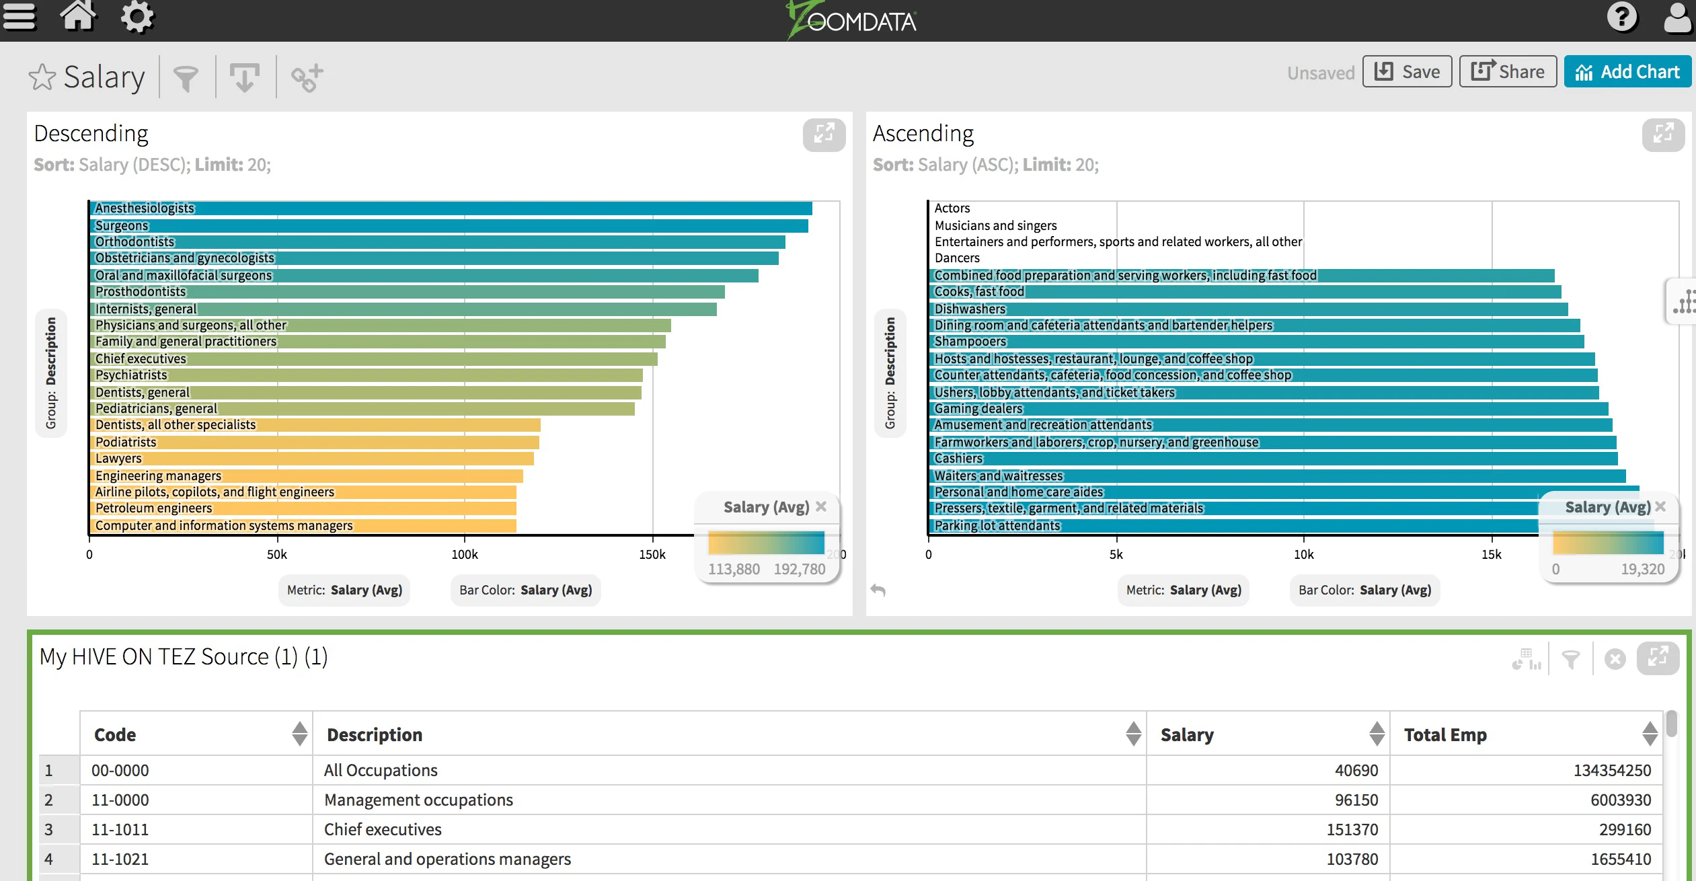Viewport: 1696px width, 881px height.
Task: Dismiss Salary (Avg) legend on Ascending chart
Action: (x=1660, y=507)
